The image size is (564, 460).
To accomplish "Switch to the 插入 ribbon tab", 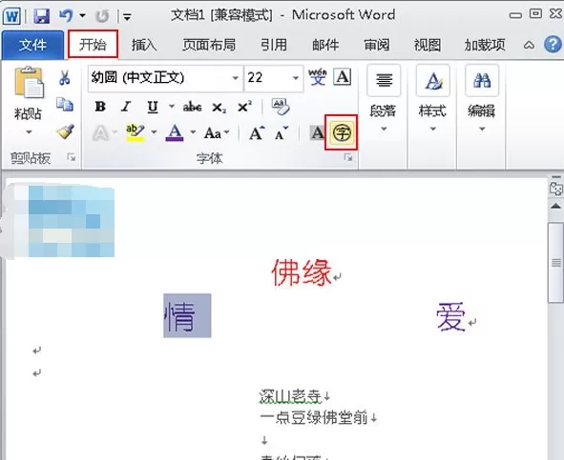I will [x=143, y=46].
